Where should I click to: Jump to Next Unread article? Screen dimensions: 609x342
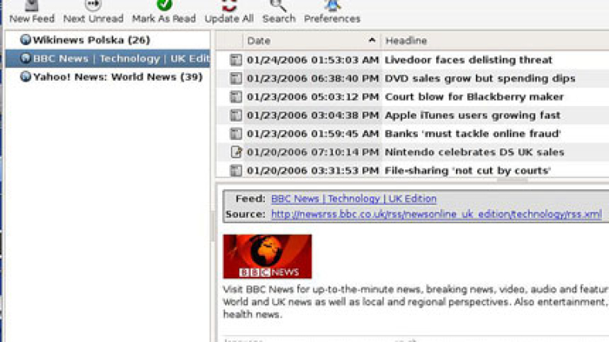pyautogui.click(x=94, y=12)
